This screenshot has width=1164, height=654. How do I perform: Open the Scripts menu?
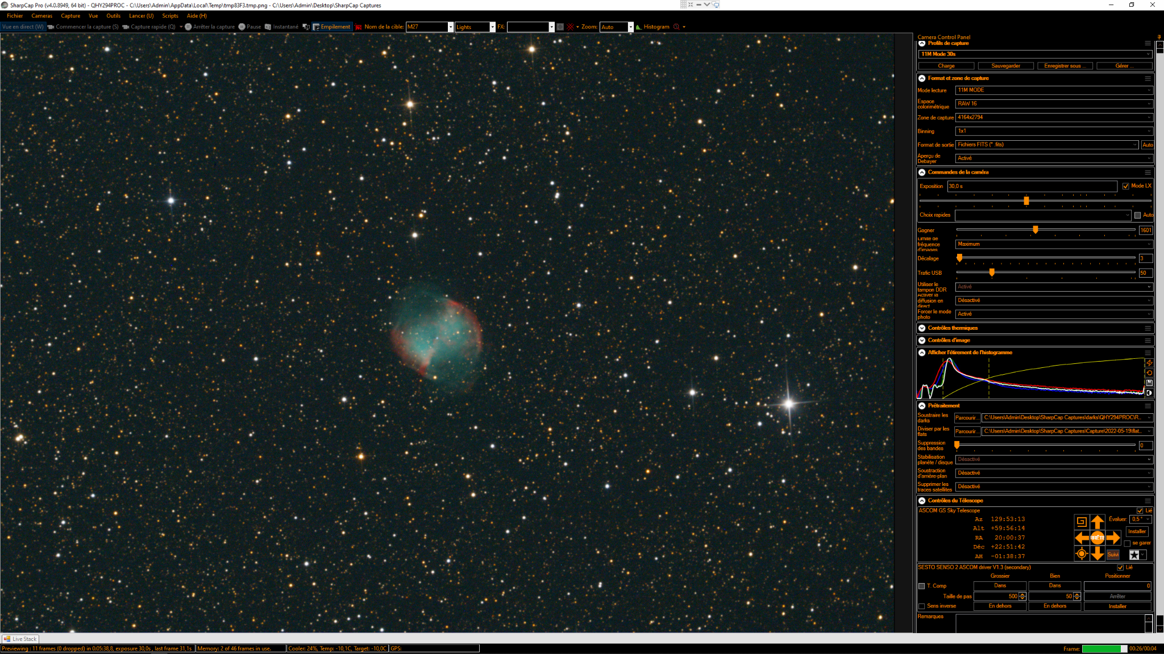pos(170,16)
